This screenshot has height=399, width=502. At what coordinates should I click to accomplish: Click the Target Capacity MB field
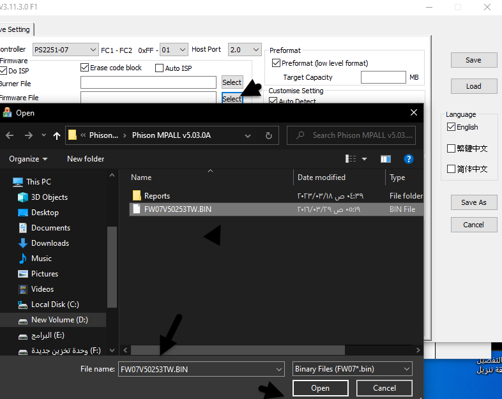point(383,77)
